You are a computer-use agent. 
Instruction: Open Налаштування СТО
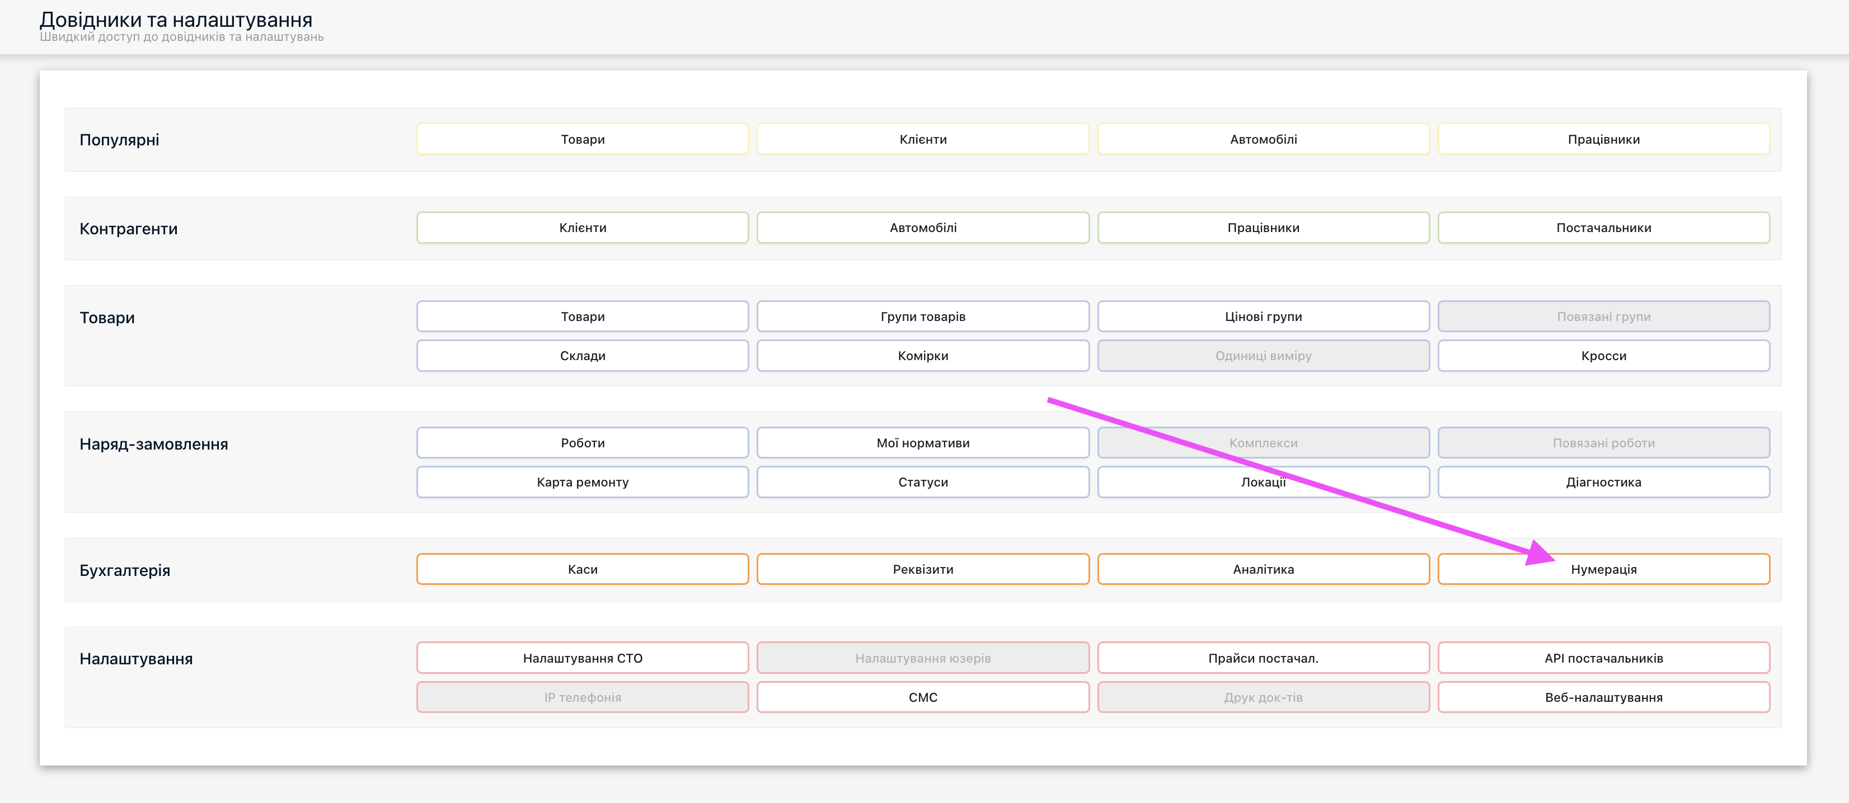[582, 658]
